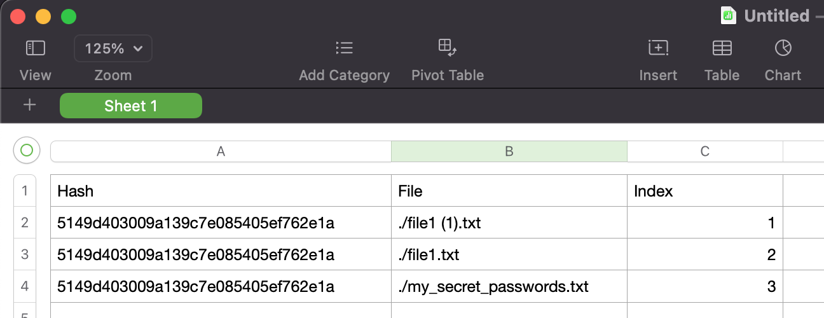Click the Hash header cell
Image resolution: width=824 pixels, height=318 pixels.
[221, 191]
